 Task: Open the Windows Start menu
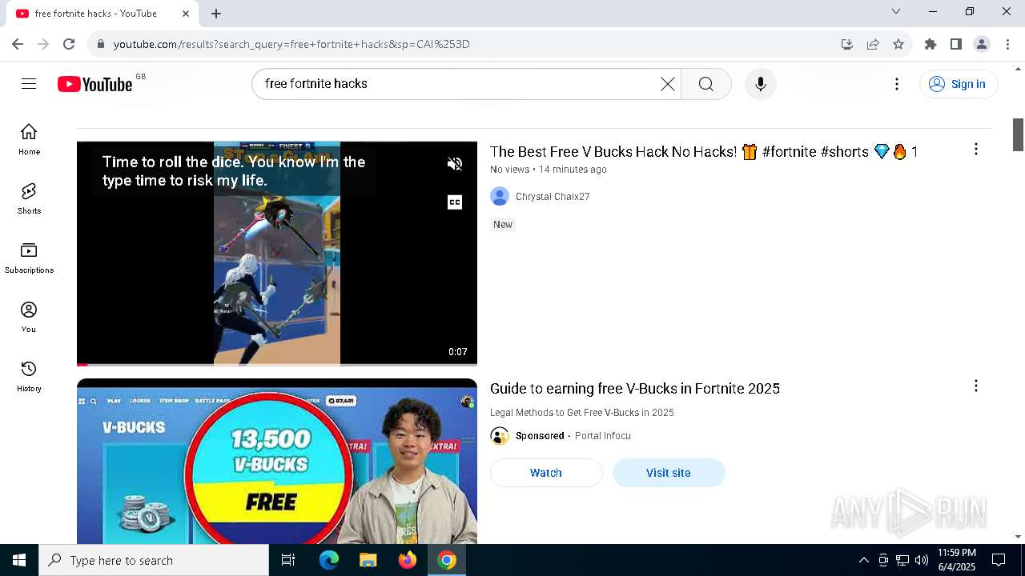(19, 560)
